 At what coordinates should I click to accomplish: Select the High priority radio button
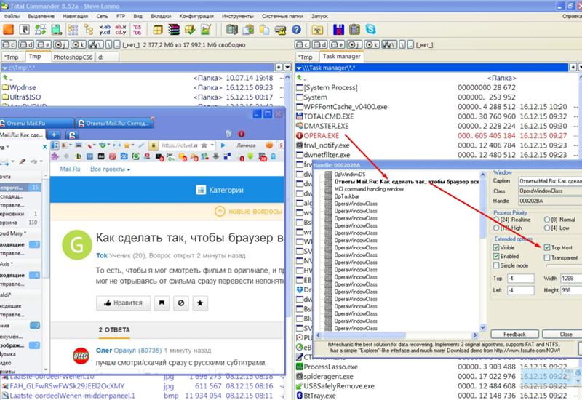click(496, 228)
